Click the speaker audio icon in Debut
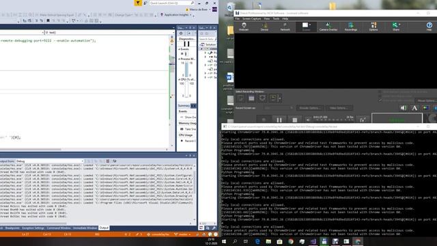Image resolution: width=437 pixels, height=246 pixels. [404, 108]
